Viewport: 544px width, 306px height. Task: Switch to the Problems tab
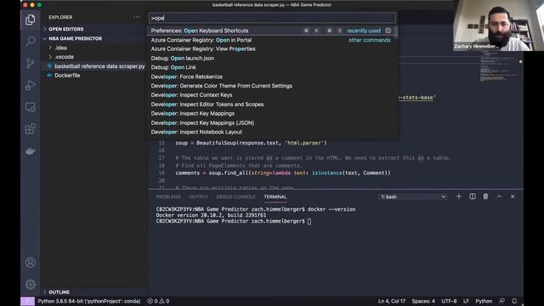(x=168, y=196)
